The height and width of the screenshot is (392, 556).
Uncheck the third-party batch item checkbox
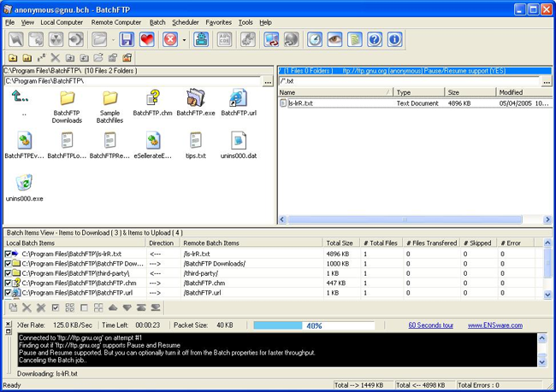tap(8, 273)
